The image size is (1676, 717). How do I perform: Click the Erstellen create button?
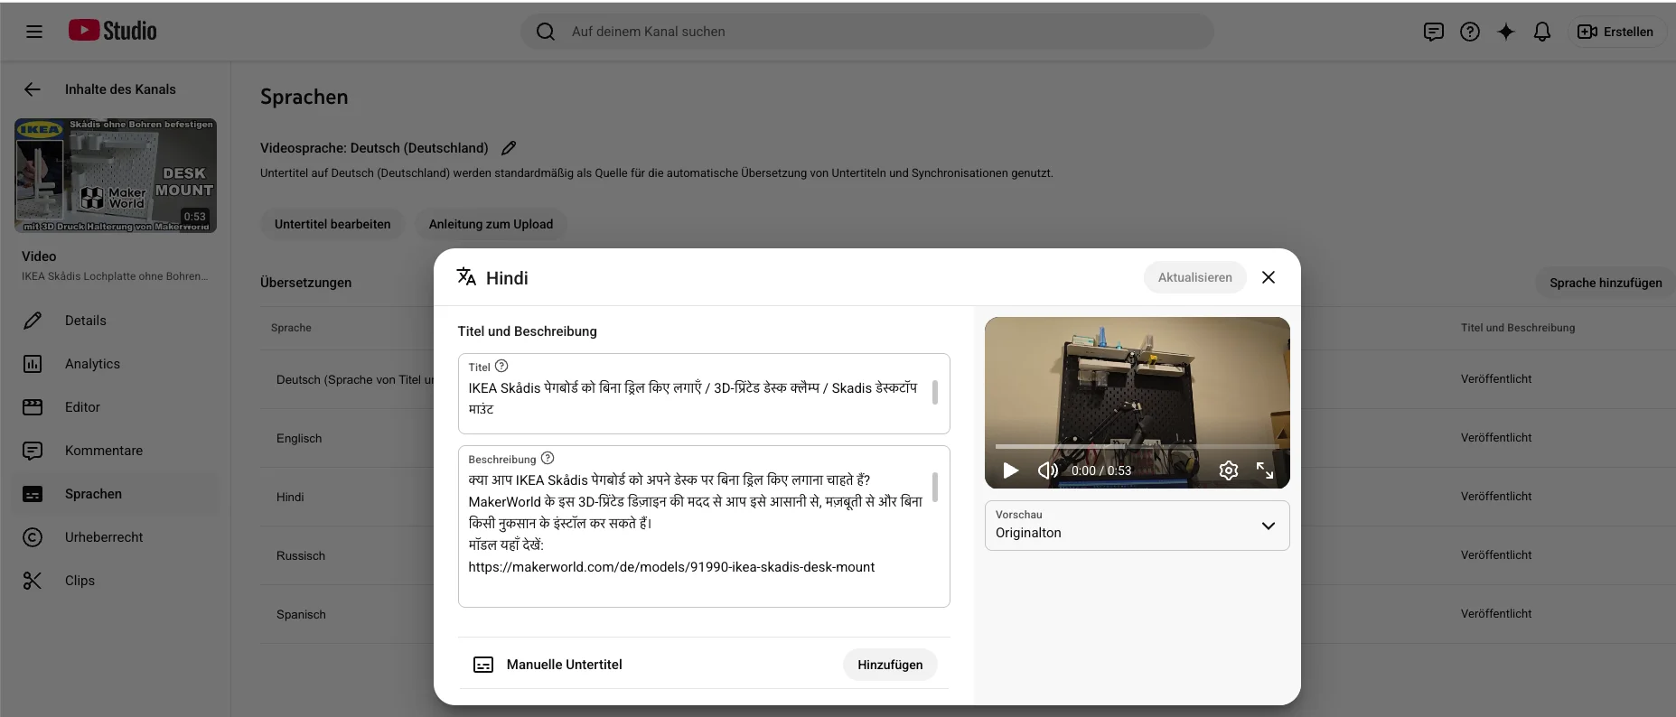[1615, 32]
